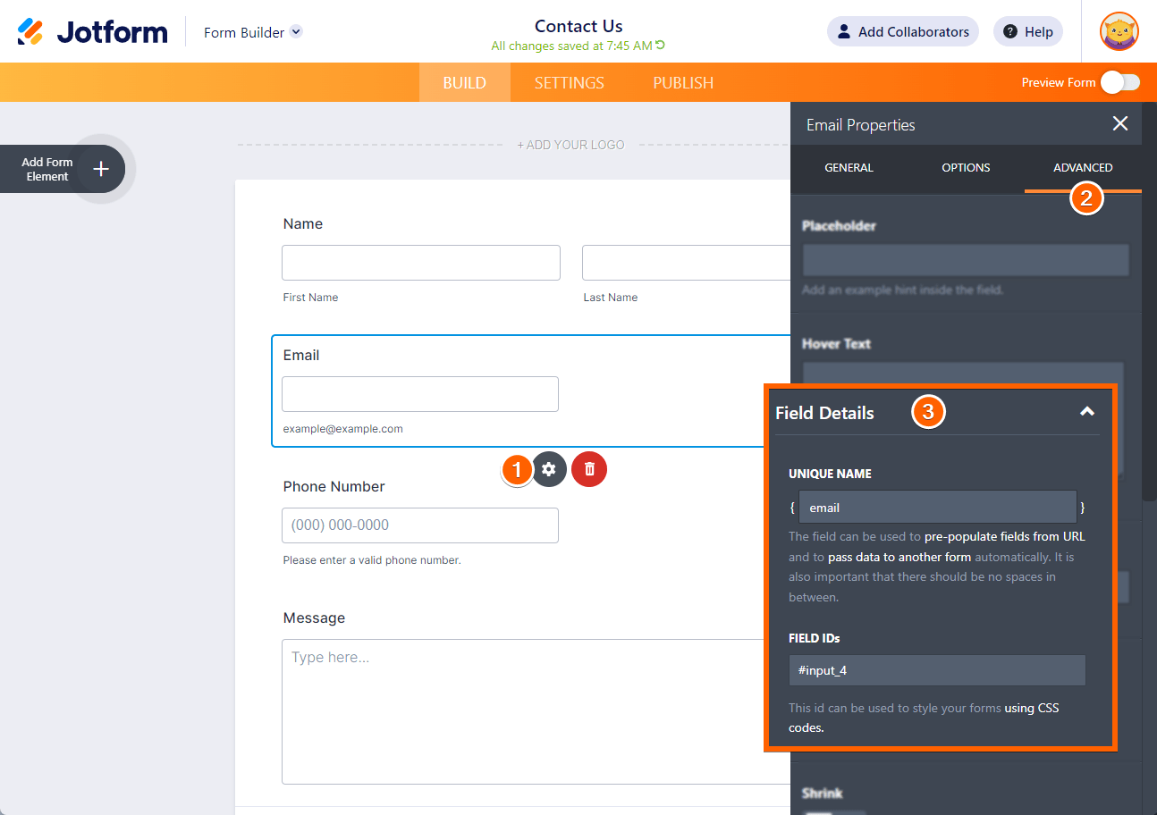Switch to the PUBLISH tab
This screenshot has height=815, width=1157.
683,82
